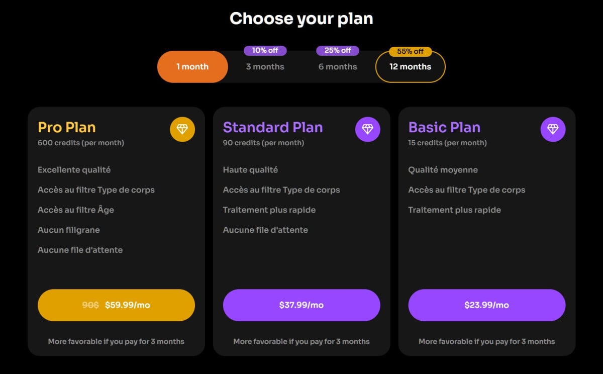Click the Basic Plan purple diamond icon
The width and height of the screenshot is (603, 374).
(553, 129)
